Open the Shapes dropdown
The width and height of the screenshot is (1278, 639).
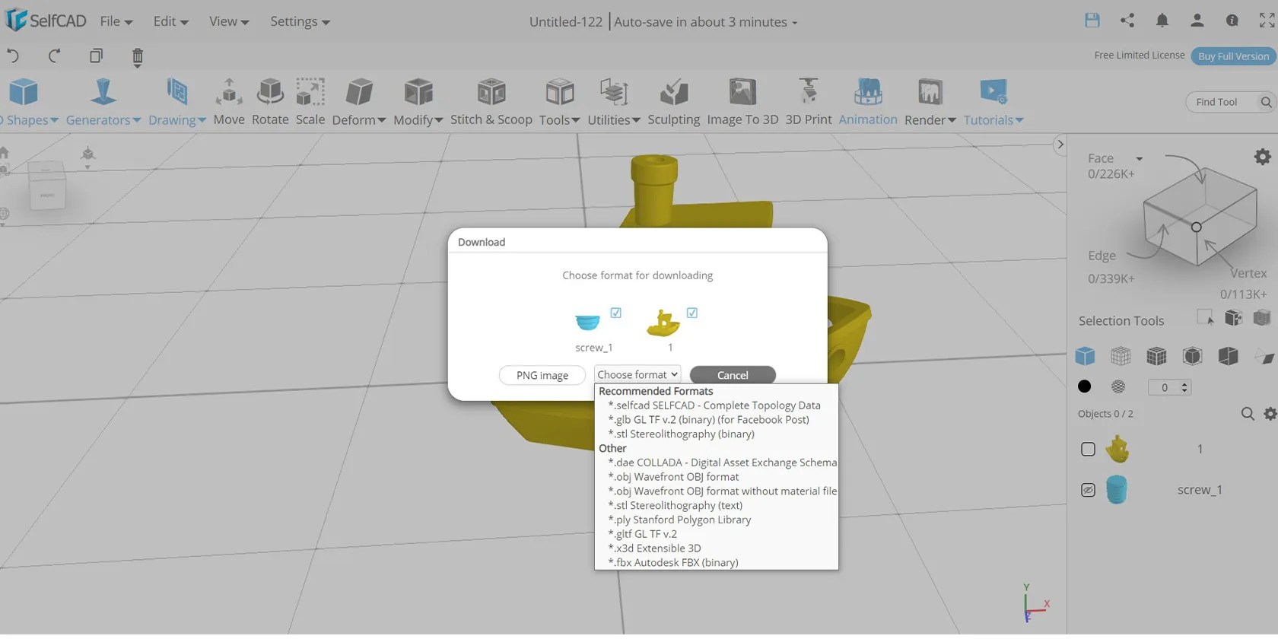coord(28,102)
